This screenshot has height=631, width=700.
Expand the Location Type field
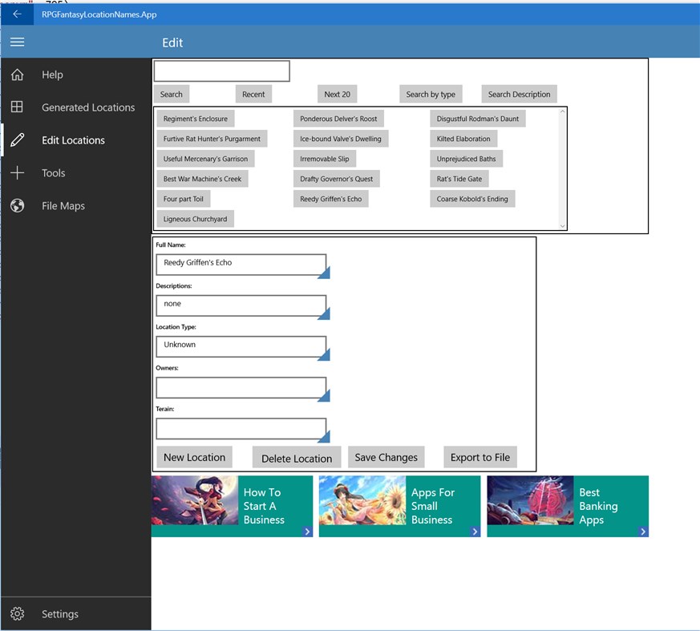tap(324, 355)
